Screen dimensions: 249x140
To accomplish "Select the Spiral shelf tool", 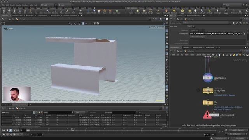I will point(105,11).
